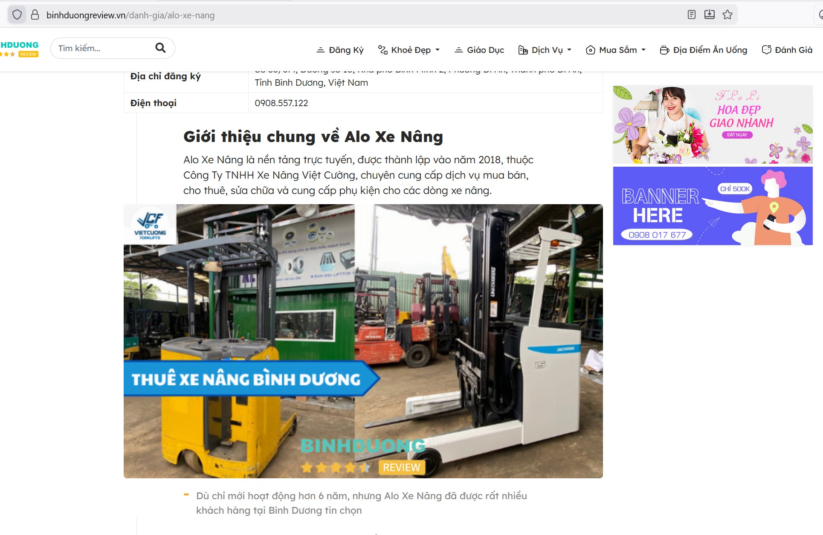Click the shopping cart icon beside Mua Sắm
823x535 pixels.
(x=591, y=50)
